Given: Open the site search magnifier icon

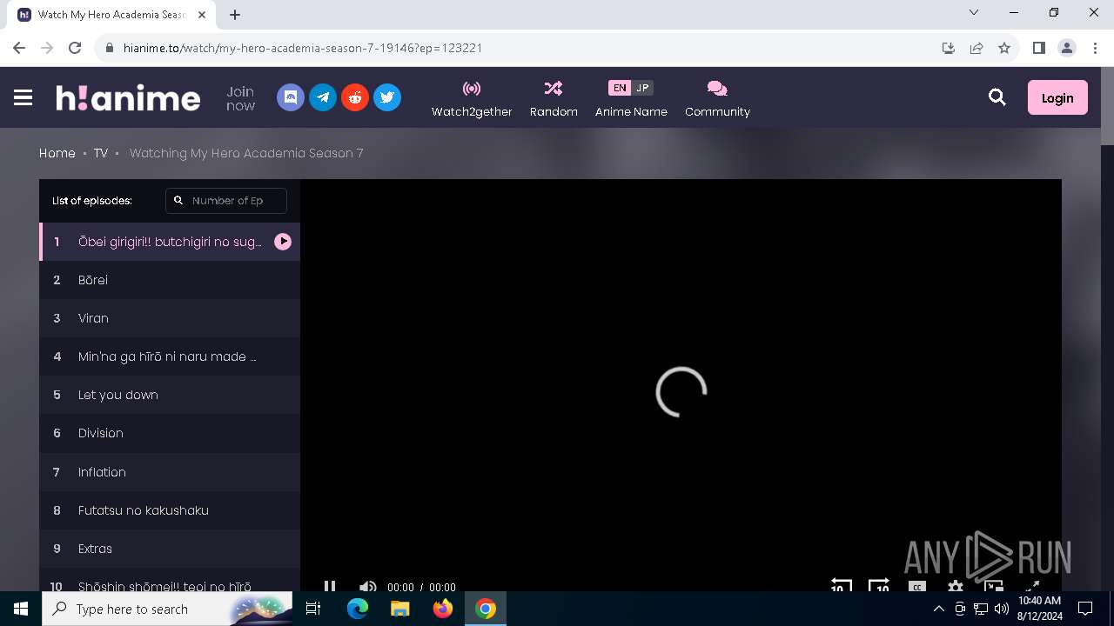Looking at the screenshot, I should 997,97.
